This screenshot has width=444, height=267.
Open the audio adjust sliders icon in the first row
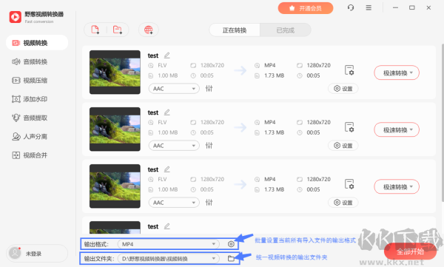click(209, 88)
